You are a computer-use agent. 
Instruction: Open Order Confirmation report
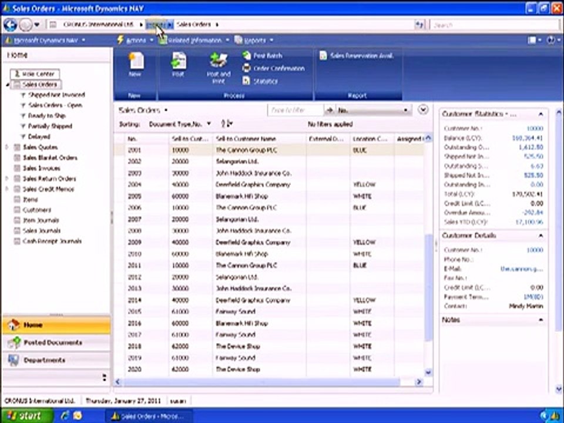[273, 68]
